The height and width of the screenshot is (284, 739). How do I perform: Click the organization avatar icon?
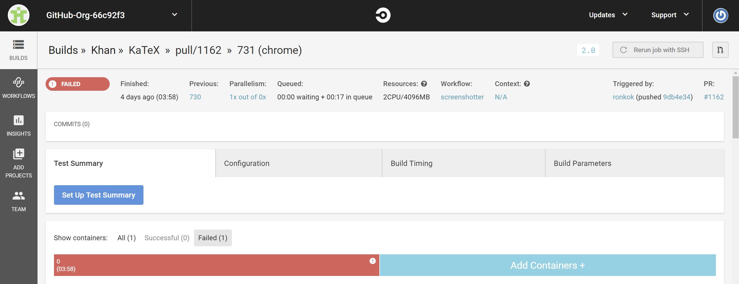click(18, 15)
